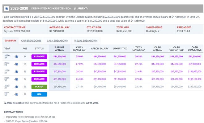The height and width of the screenshot is (123, 204).
Task: Click the Jul 01, 2026 restriction date
Action: tap(92, 103)
